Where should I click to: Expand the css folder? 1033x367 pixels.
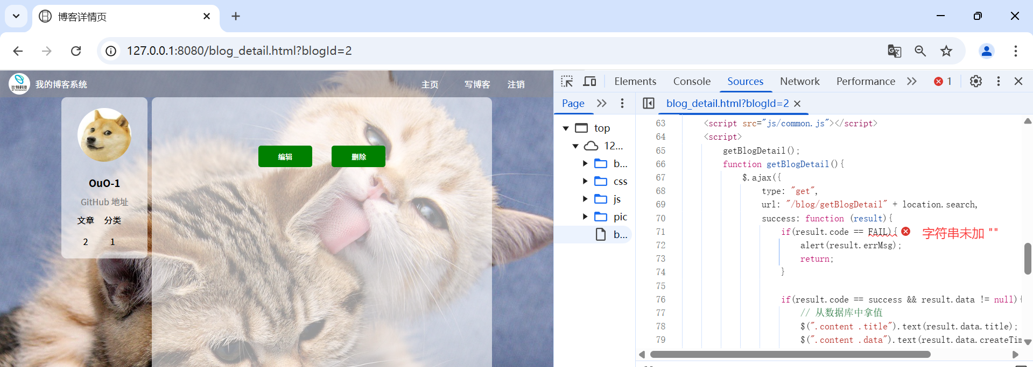pos(585,181)
